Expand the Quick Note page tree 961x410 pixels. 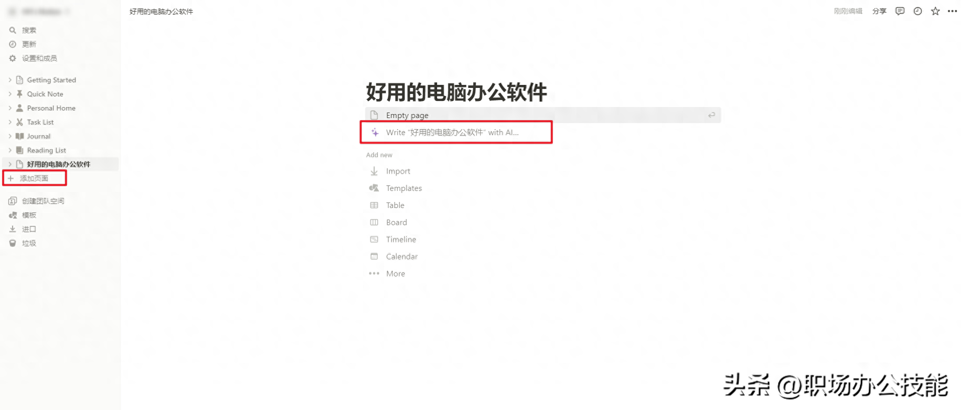click(10, 94)
